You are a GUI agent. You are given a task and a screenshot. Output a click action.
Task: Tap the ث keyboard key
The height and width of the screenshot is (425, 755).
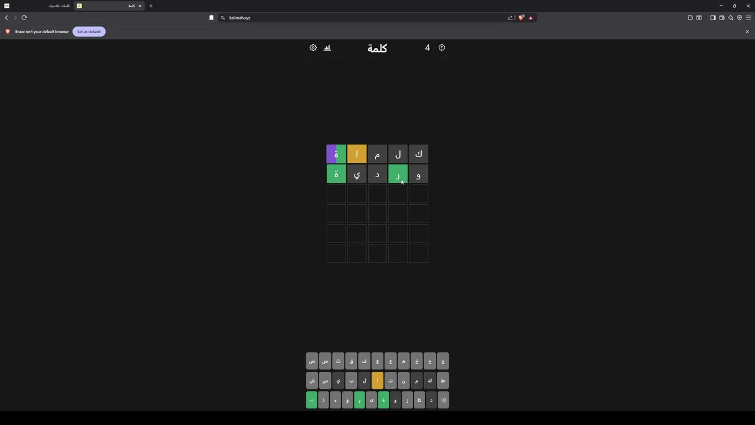(338, 361)
